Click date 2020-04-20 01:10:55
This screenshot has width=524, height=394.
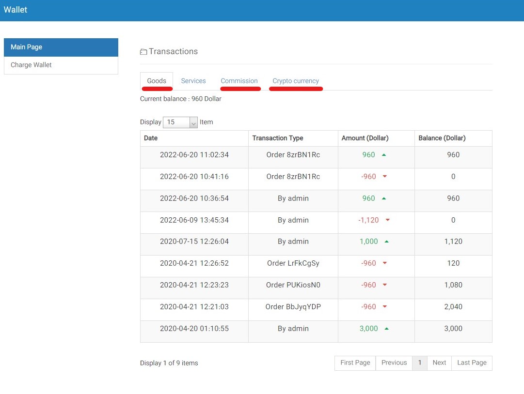click(194, 329)
